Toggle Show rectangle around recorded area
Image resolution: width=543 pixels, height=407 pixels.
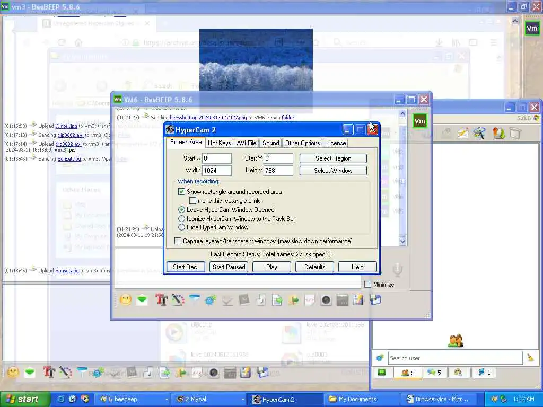coord(181,192)
